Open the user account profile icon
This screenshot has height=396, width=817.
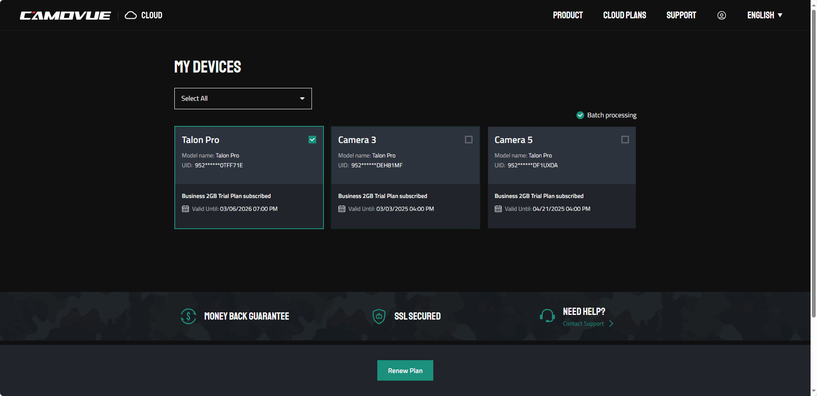click(x=722, y=15)
